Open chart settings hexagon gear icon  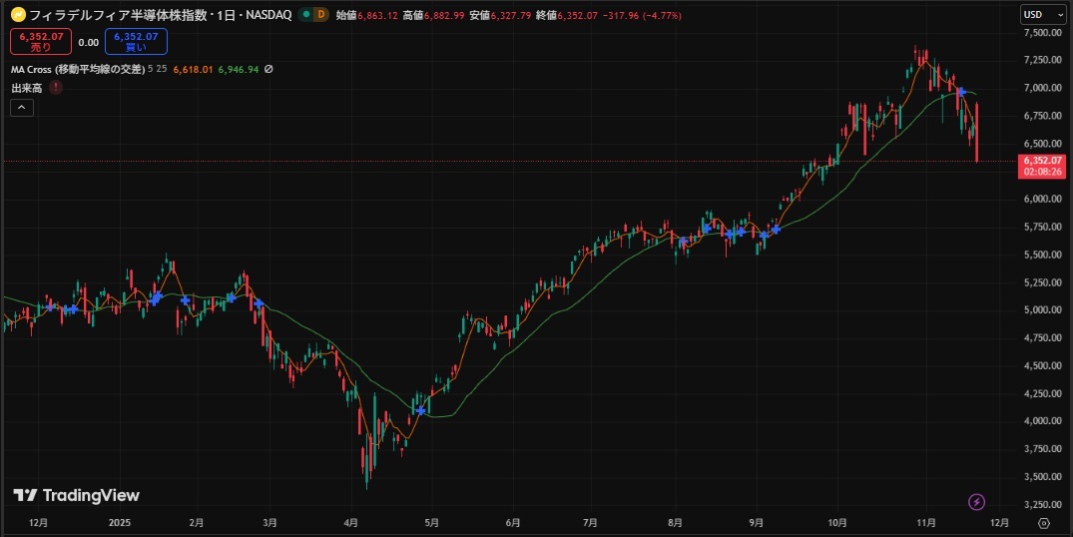(1044, 523)
